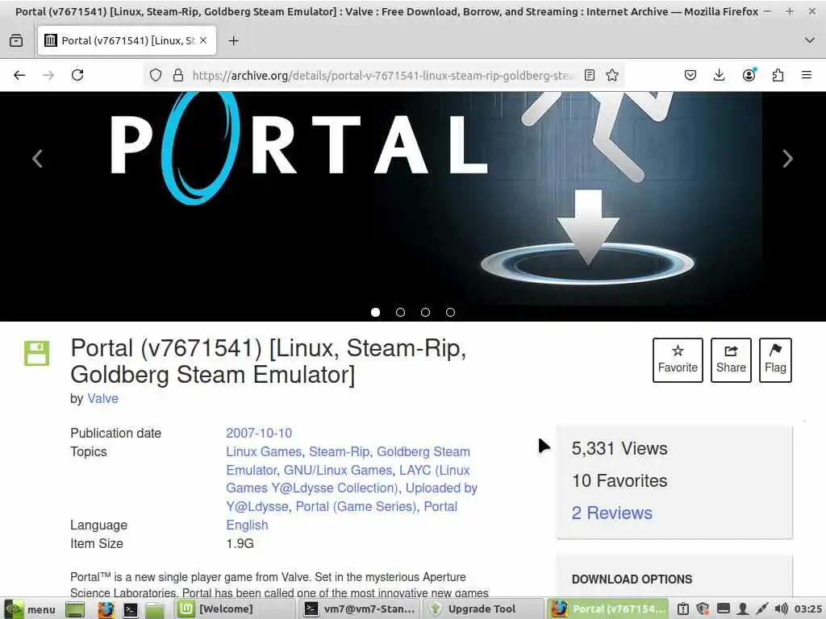This screenshot has height=619, width=826.
Task: Click the forward navigation arrow
Action: click(x=48, y=75)
